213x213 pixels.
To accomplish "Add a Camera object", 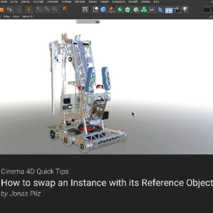I will pos(177,10).
